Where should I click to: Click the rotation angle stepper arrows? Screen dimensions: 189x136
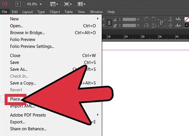point(120,19)
